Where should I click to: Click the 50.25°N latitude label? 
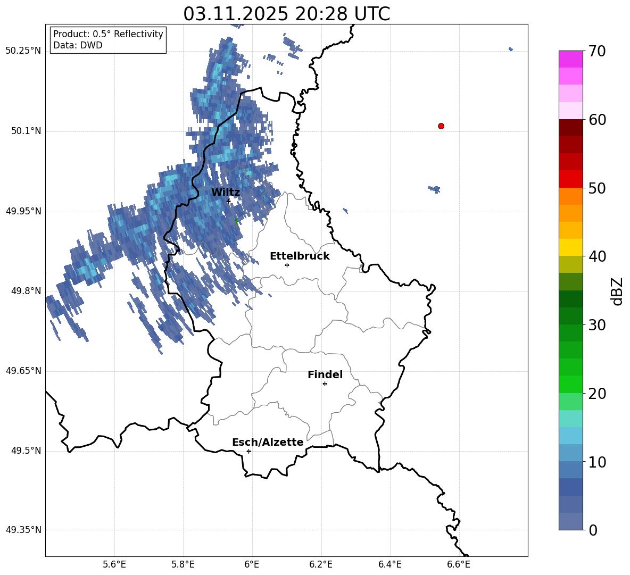pos(23,51)
